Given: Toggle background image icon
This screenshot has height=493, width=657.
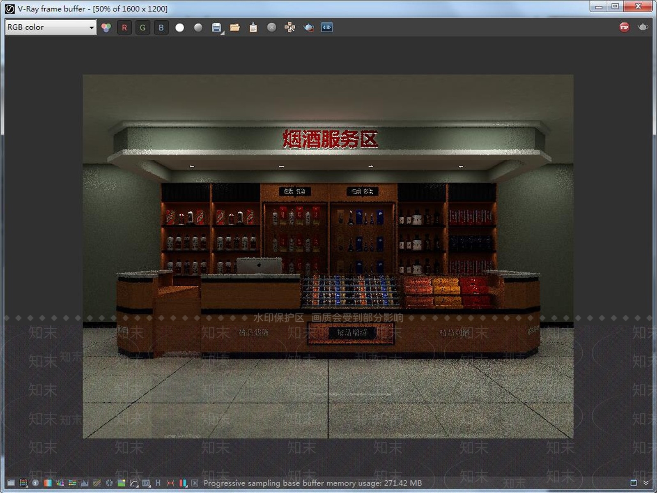Looking at the screenshot, I should point(121,483).
